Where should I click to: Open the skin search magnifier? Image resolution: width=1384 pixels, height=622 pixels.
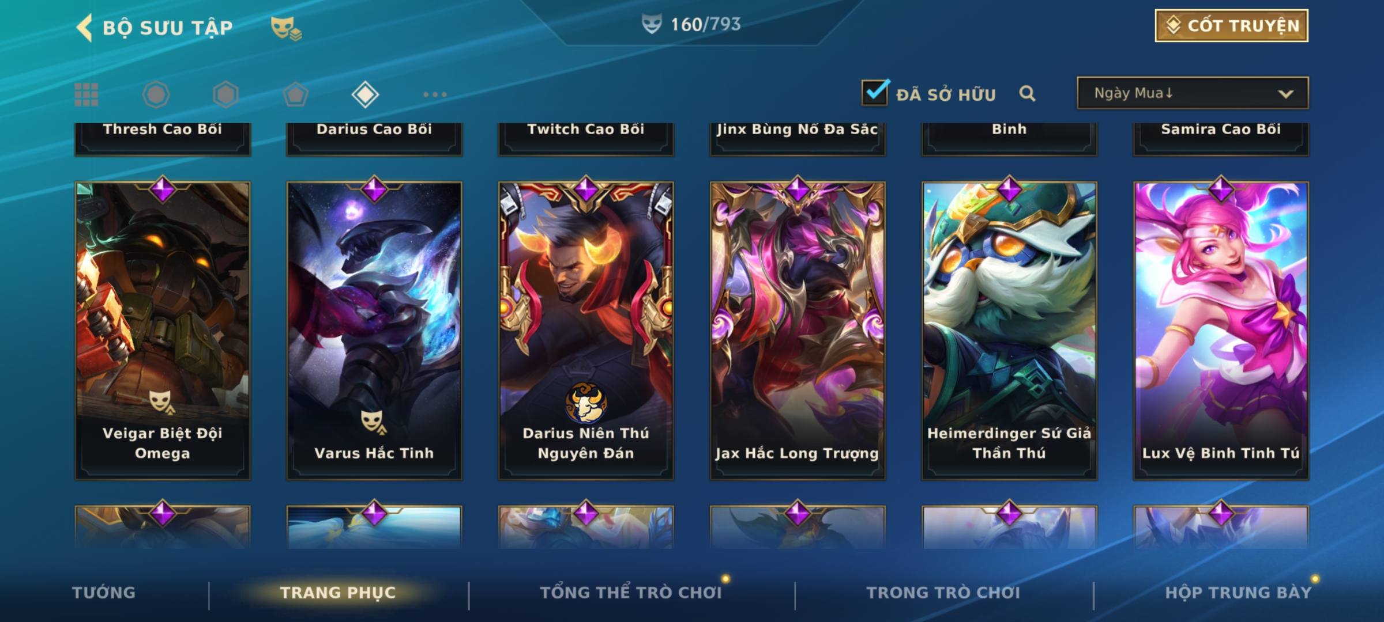point(1027,94)
